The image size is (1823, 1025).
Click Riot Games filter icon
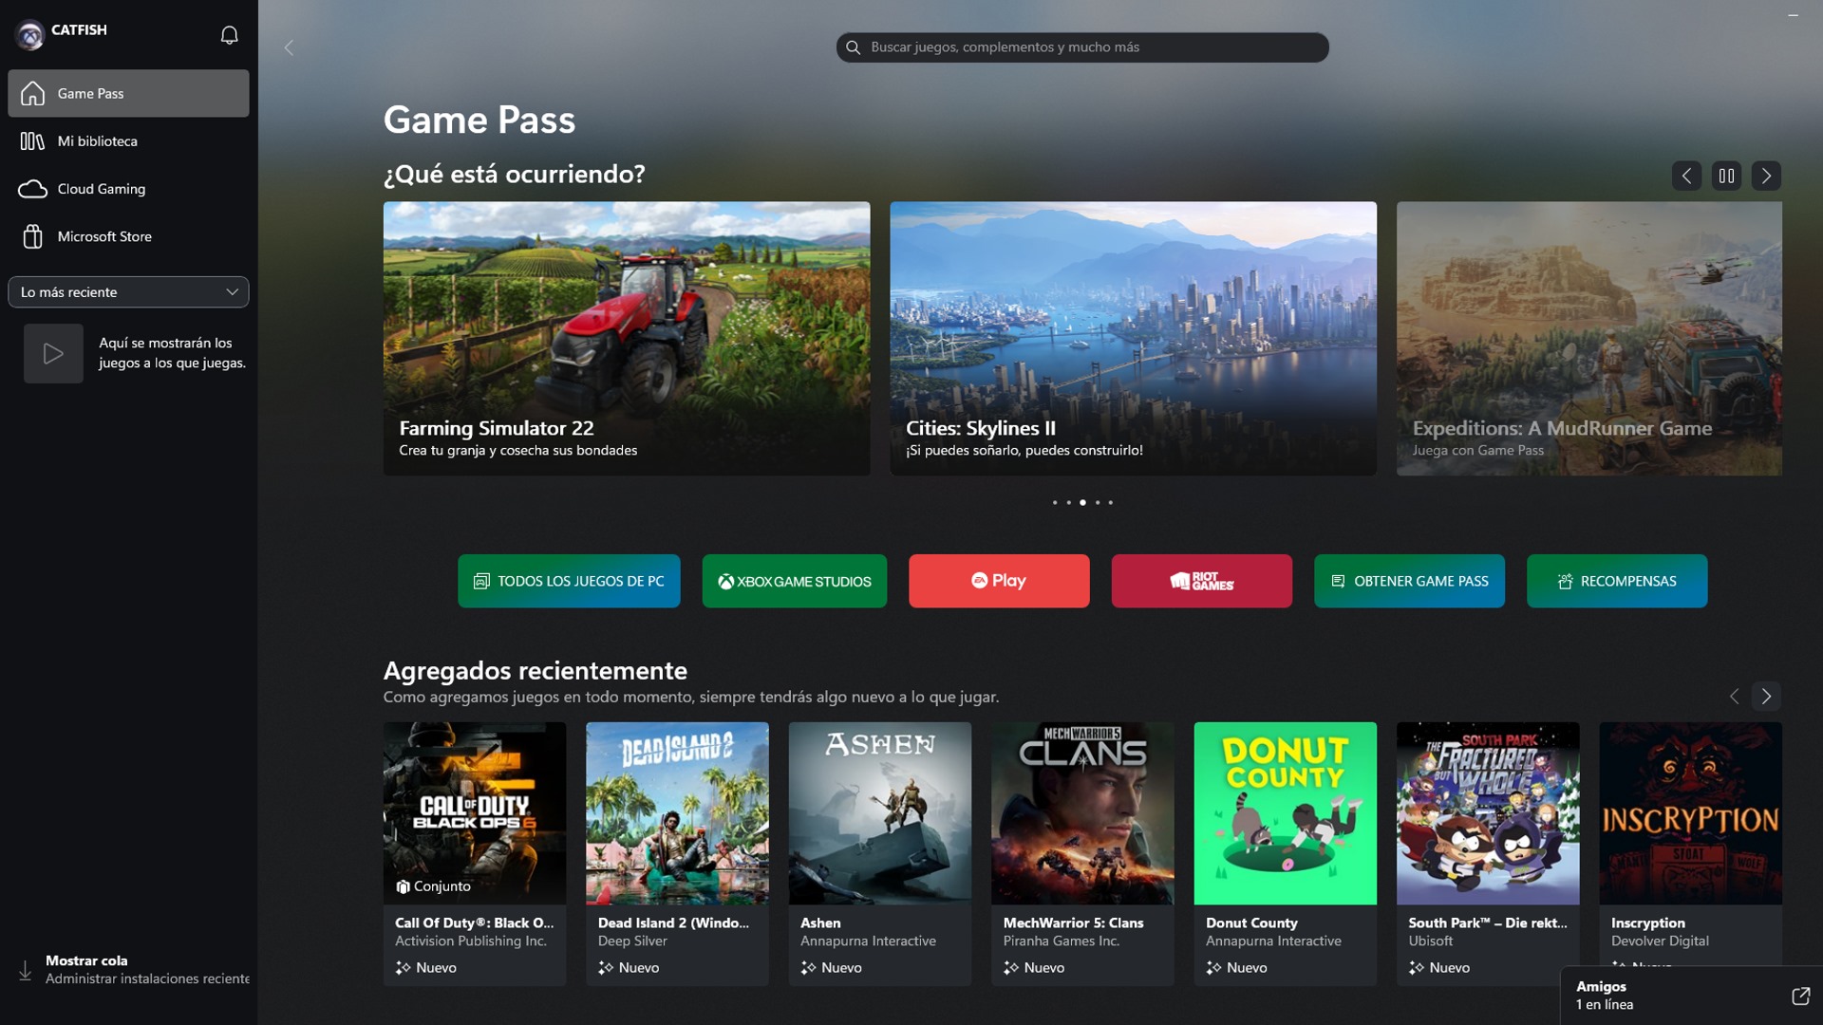click(1202, 581)
